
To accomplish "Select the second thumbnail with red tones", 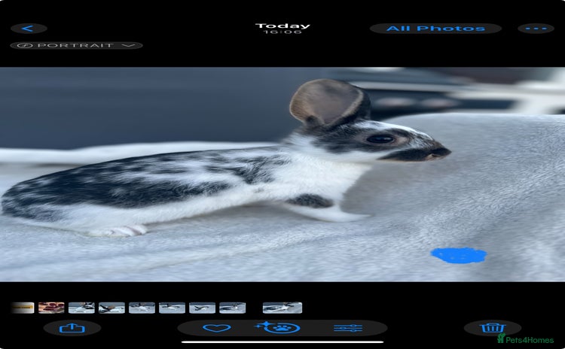I will click(x=51, y=308).
